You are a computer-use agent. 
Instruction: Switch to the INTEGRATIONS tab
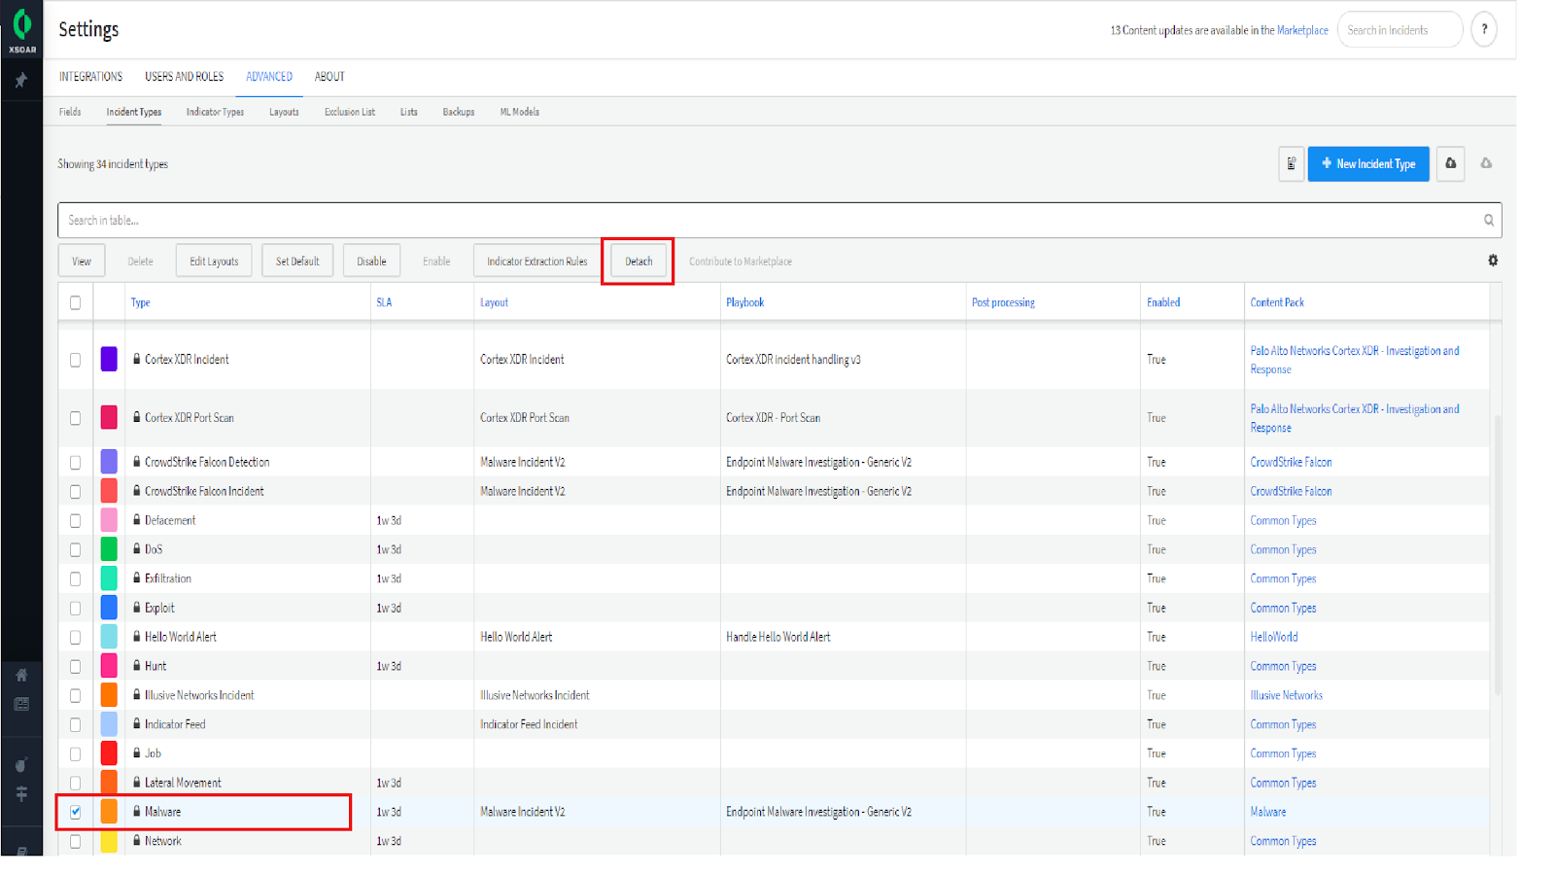point(90,77)
